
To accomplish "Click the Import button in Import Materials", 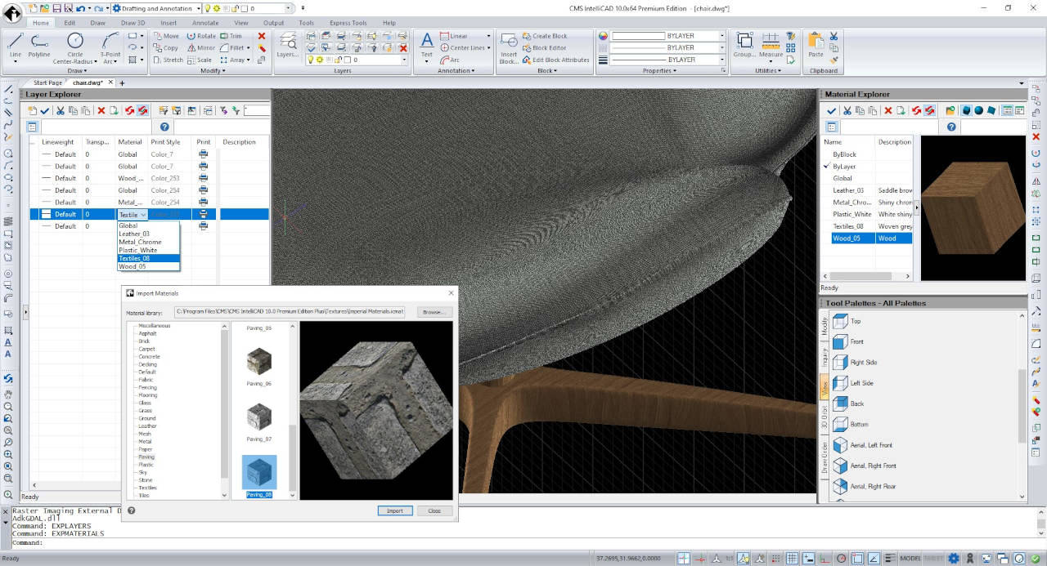I will click(x=395, y=510).
